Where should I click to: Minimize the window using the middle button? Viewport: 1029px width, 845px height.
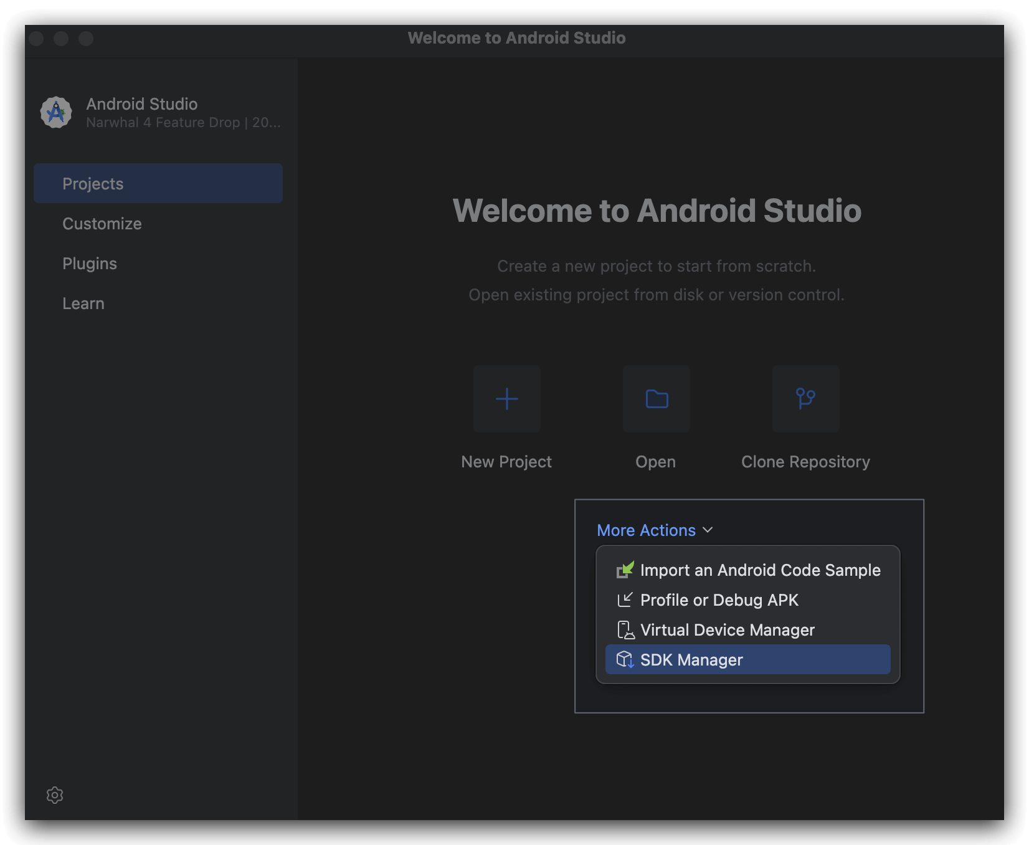click(x=61, y=39)
